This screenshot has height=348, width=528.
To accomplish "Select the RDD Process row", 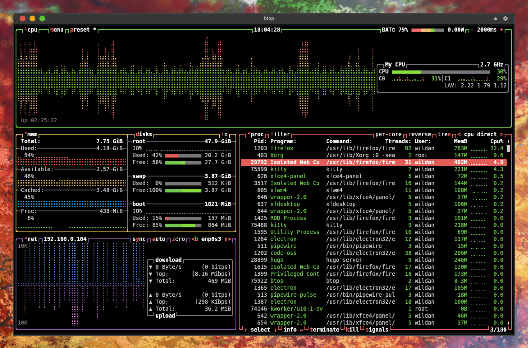I will coord(374,218).
